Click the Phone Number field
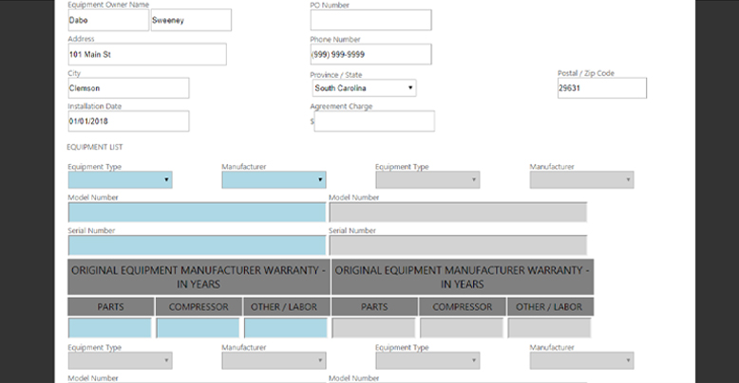This screenshot has height=383, width=739. 370,54
